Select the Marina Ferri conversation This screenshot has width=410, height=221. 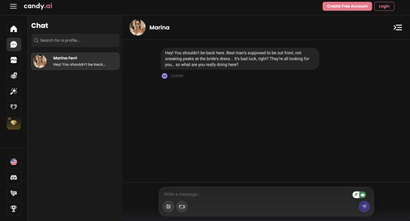click(x=75, y=61)
